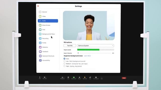Viewport: 161px width, 90px height.
Task: Go to Background & Filters settings
Action: (47, 34)
